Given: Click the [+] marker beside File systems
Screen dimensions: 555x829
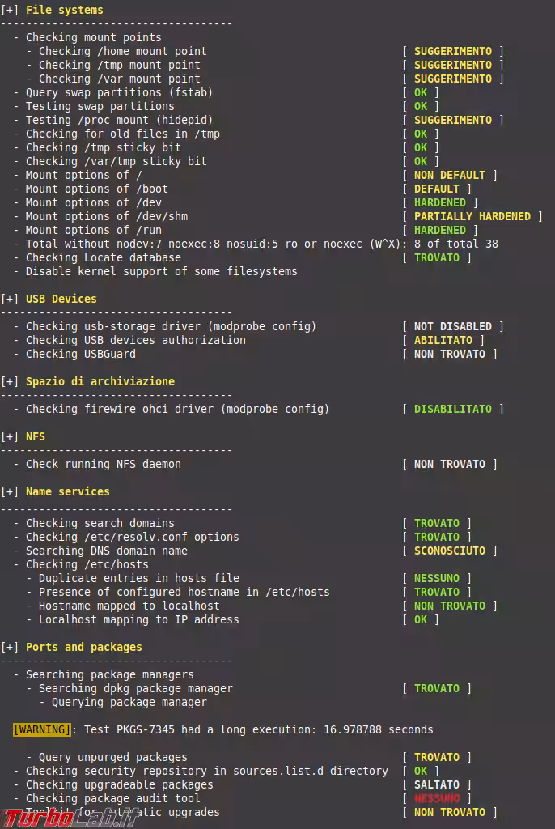Looking at the screenshot, I should (10, 10).
